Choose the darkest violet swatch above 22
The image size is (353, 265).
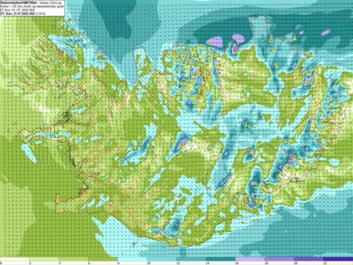[x=338, y=259]
